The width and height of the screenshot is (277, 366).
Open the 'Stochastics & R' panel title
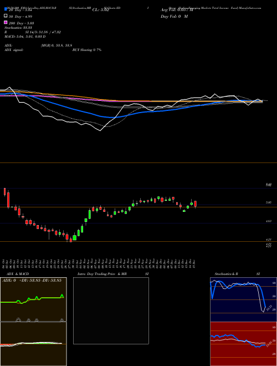click(x=226, y=274)
